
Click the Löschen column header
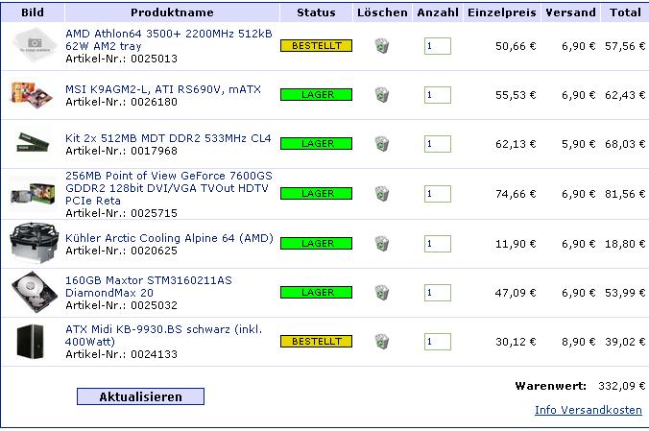coord(382,12)
